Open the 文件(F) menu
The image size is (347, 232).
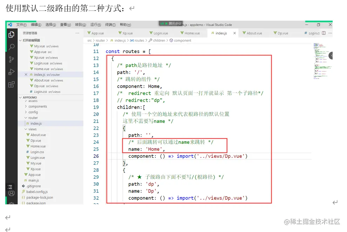click(21, 25)
